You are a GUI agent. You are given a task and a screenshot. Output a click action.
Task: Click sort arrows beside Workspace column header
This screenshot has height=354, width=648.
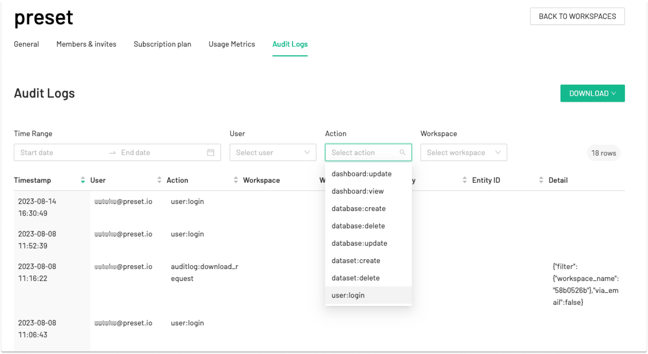point(236,180)
